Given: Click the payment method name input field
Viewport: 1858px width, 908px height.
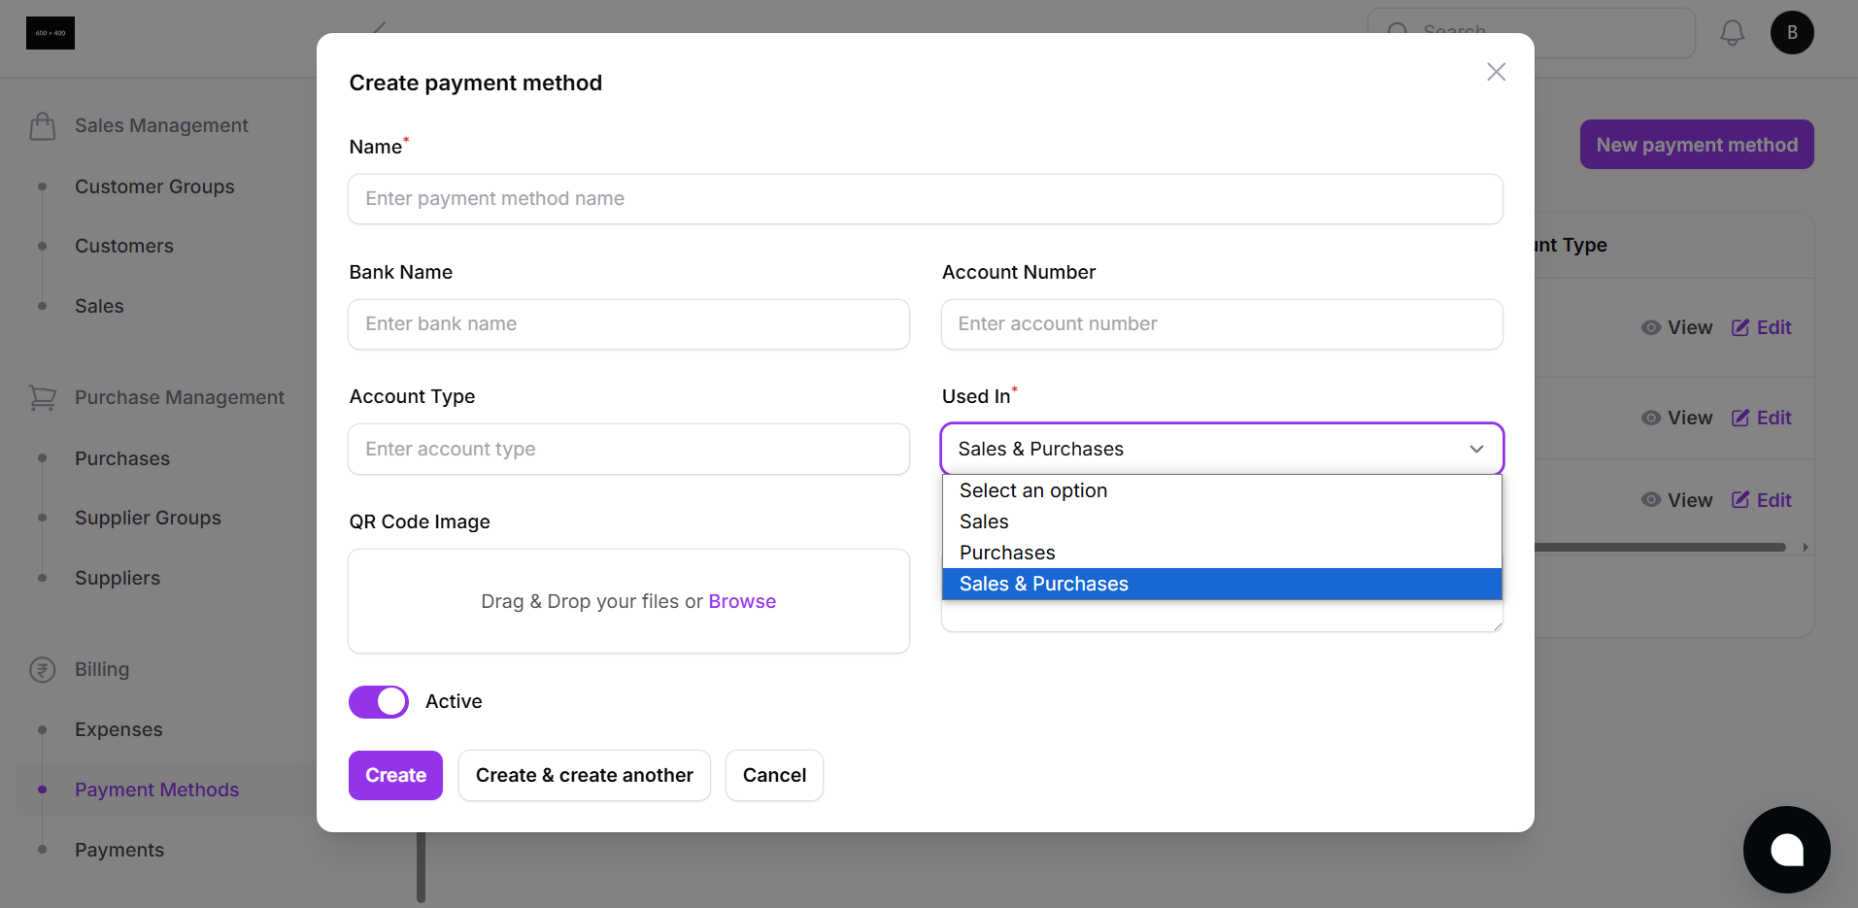Looking at the screenshot, I should [x=925, y=198].
